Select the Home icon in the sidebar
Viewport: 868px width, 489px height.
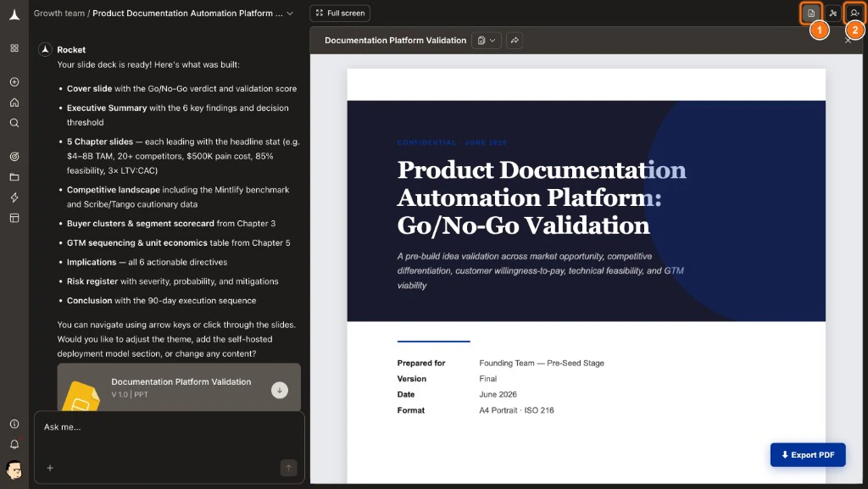14,102
